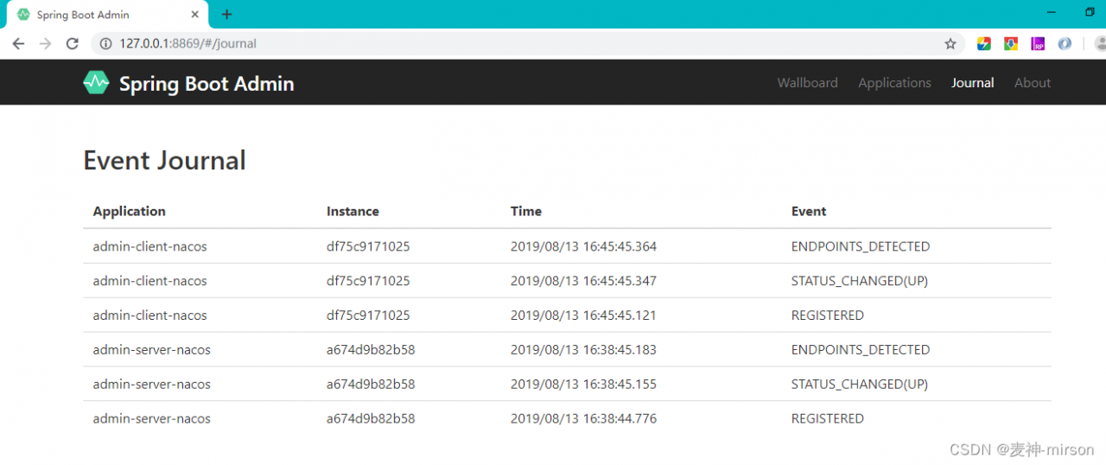Click the time 2019/08/13 16:45:45.121
This screenshot has width=1106, height=465.
tap(583, 315)
